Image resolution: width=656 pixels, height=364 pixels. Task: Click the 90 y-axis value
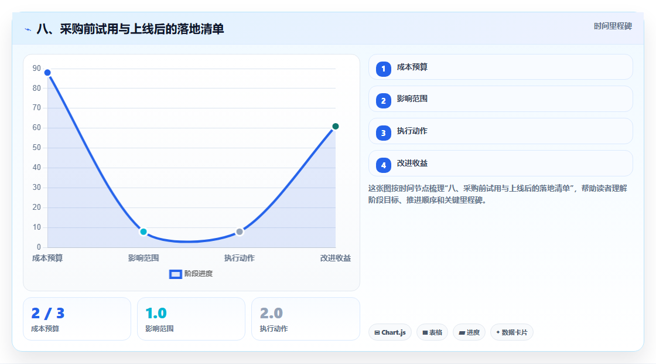pyautogui.click(x=37, y=68)
